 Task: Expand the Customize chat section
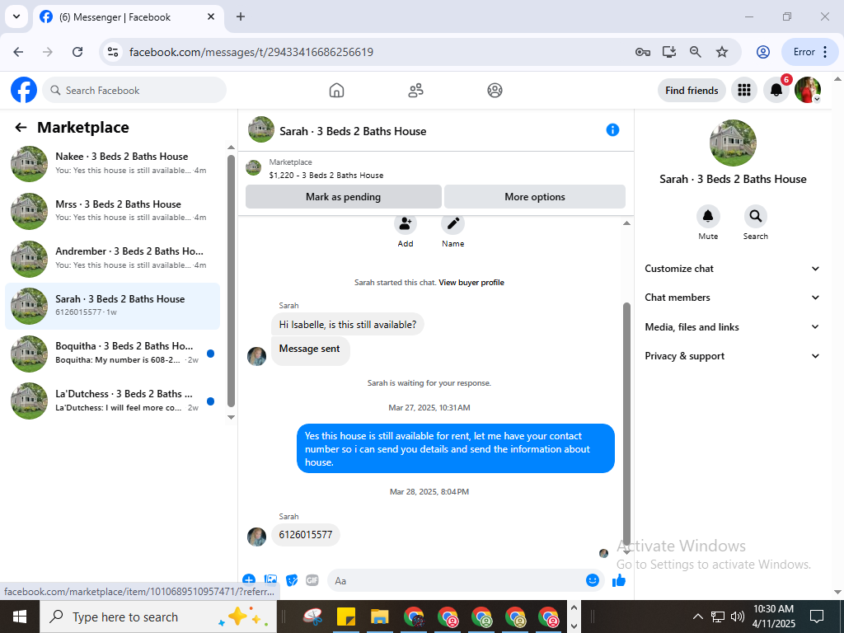[732, 269]
